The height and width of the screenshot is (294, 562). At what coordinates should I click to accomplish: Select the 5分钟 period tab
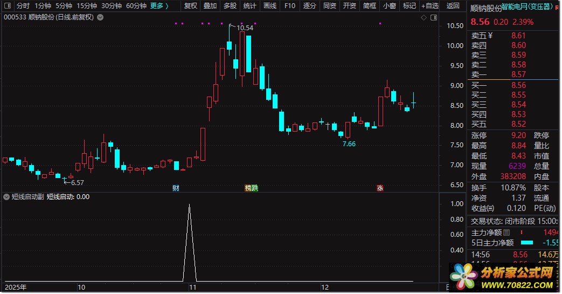click(64, 6)
